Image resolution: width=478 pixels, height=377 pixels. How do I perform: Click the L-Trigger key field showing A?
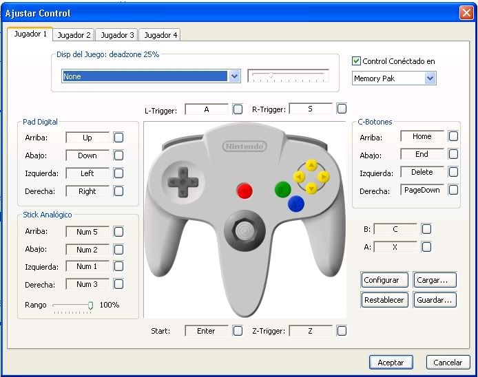coord(207,109)
